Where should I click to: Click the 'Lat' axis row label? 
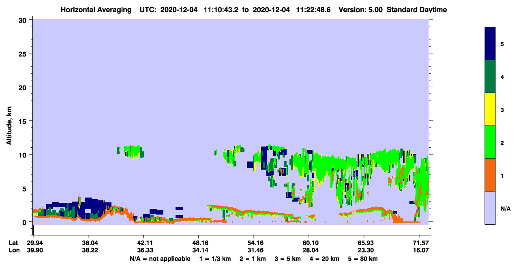pyautogui.click(x=13, y=243)
